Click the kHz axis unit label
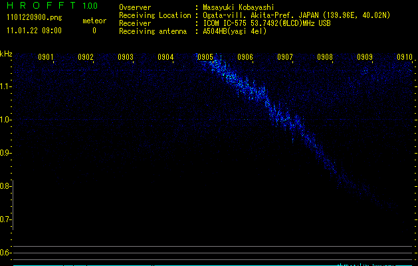 [6, 54]
